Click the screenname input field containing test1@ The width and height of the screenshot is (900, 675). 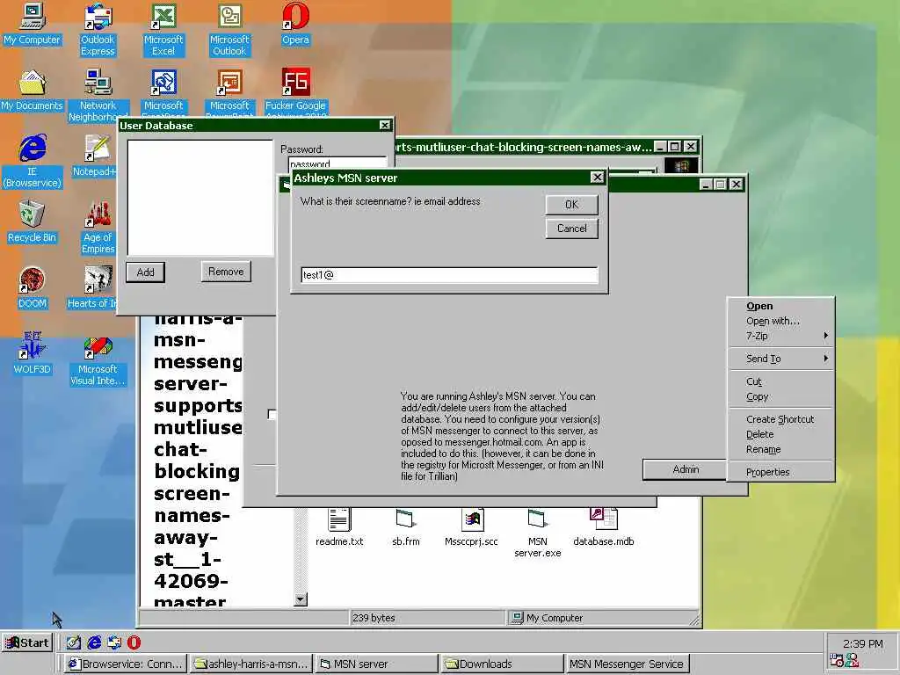[449, 275]
